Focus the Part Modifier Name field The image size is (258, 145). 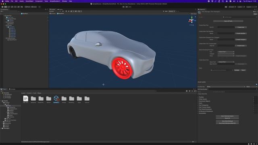(226, 33)
